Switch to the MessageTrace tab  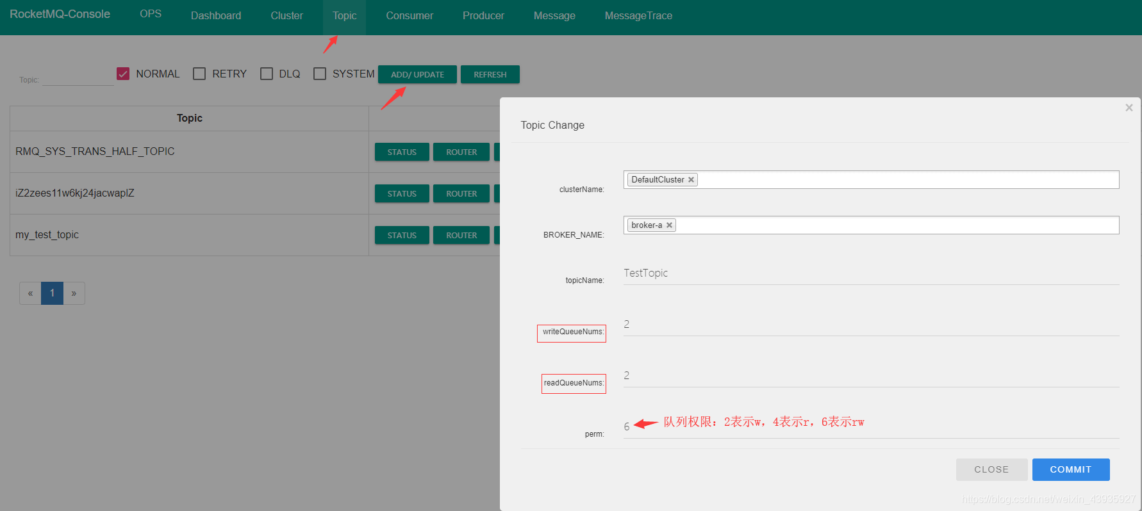pyautogui.click(x=638, y=16)
